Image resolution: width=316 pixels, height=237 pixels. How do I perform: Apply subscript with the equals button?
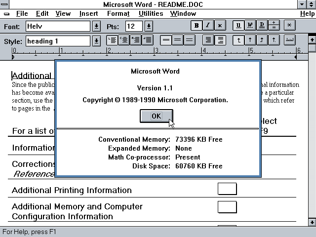(x=274, y=28)
